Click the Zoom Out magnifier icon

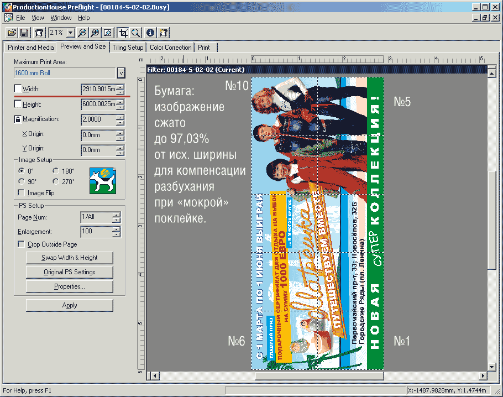tap(83, 33)
